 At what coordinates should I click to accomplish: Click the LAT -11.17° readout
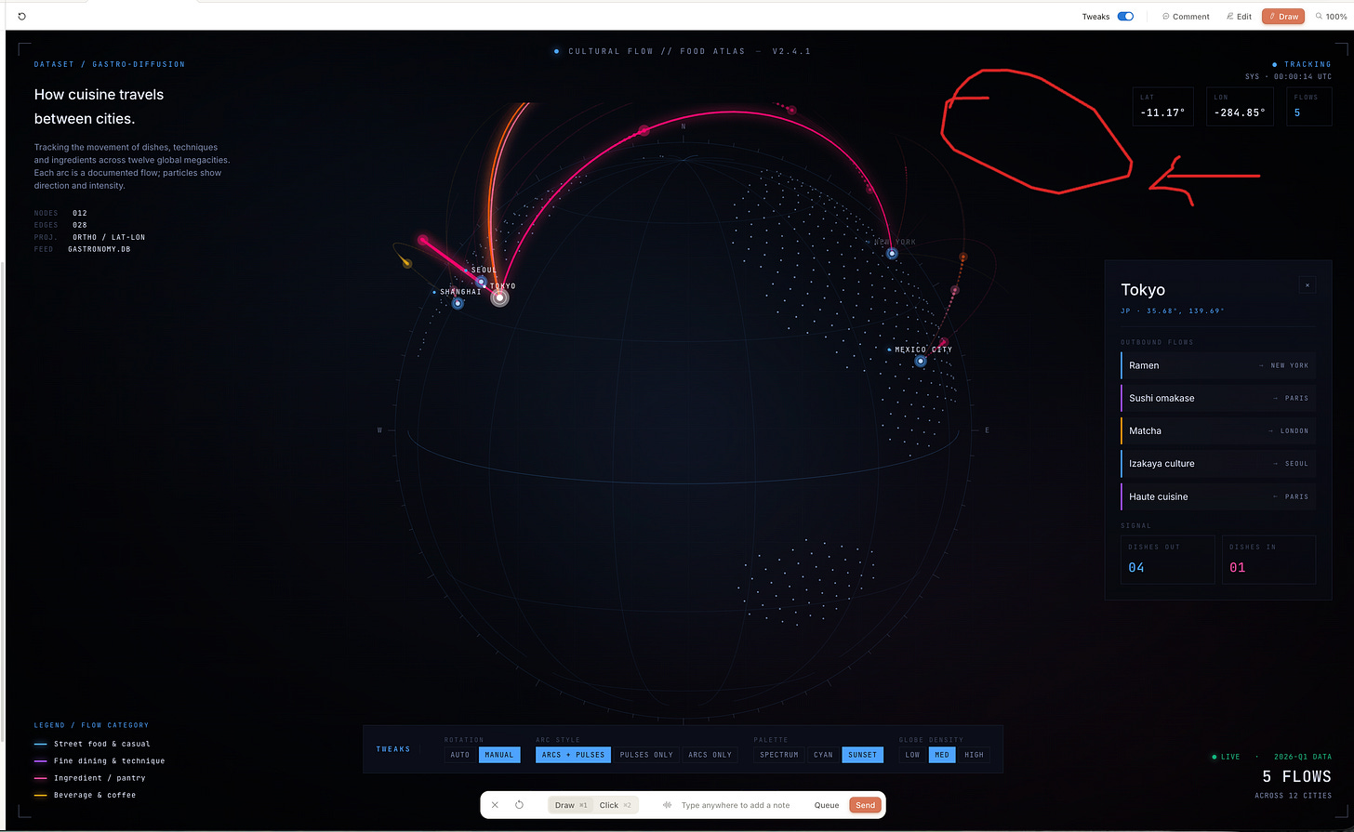point(1163,107)
